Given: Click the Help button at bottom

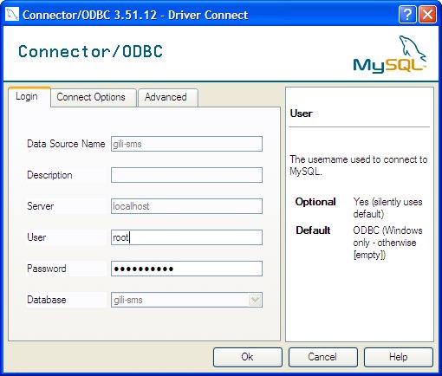Looking at the screenshot, I should click(x=399, y=357).
